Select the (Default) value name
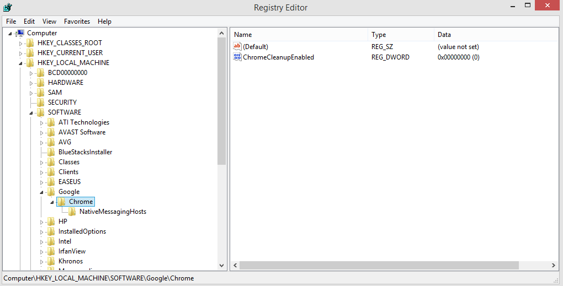 pyautogui.click(x=256, y=47)
